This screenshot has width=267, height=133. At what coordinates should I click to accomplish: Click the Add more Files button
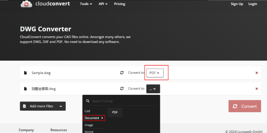pos(43,106)
